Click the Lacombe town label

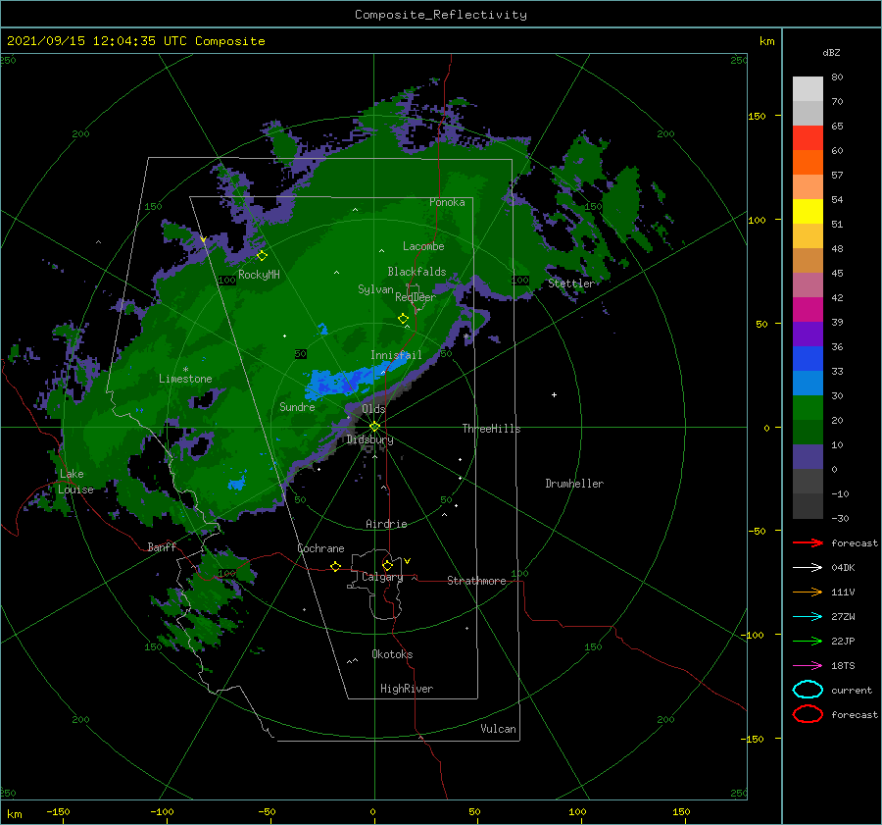[423, 246]
